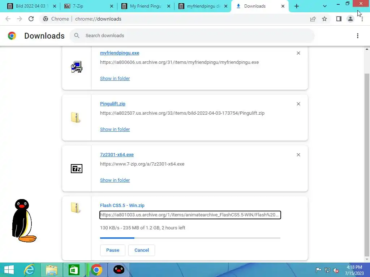Remove Pingulift.zip from the list
This screenshot has height=277, width=370.
(298, 104)
